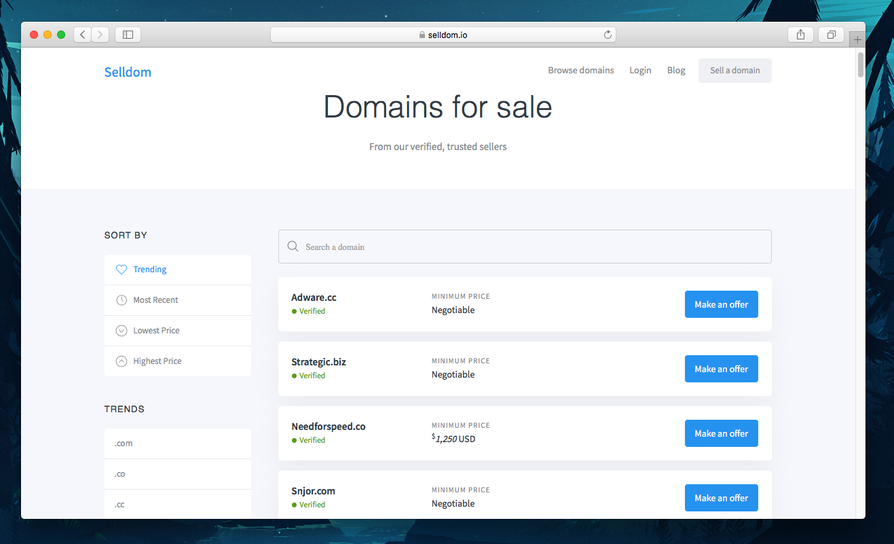The height and width of the screenshot is (544, 894).
Task: Click Negotiable price for Strategic.biz
Action: (453, 375)
